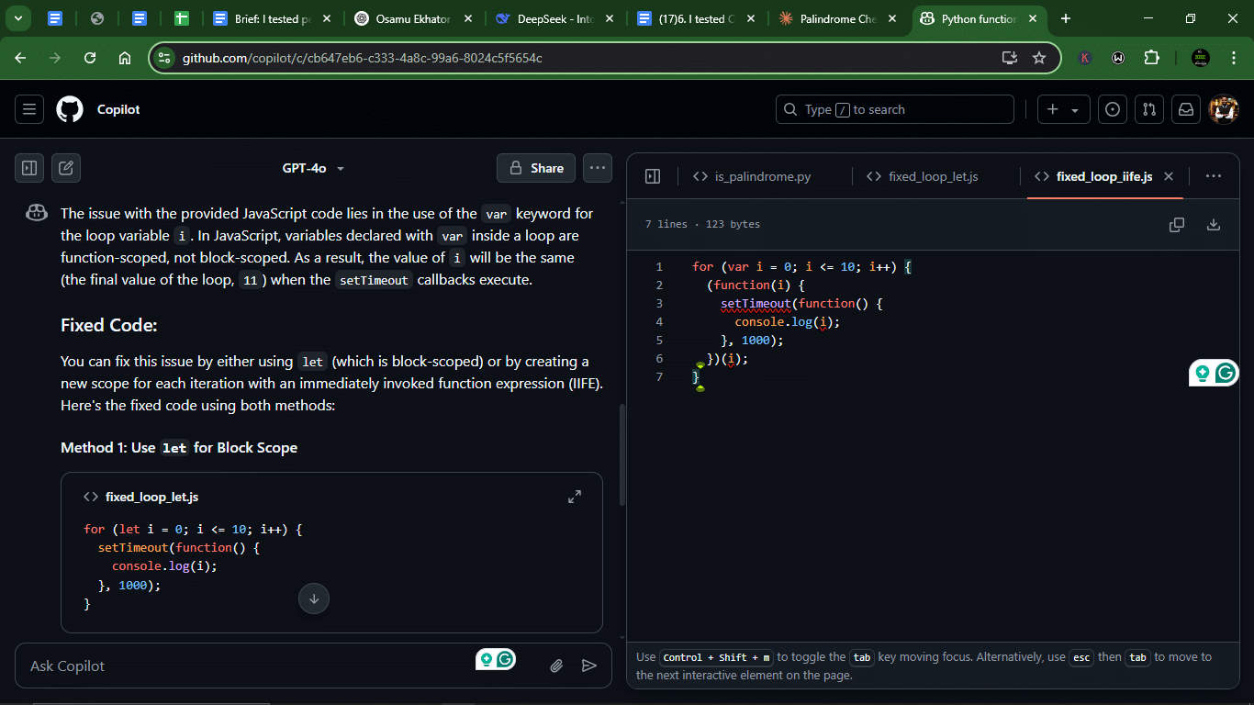Send the Copilot message
1254x705 pixels.
tap(589, 666)
